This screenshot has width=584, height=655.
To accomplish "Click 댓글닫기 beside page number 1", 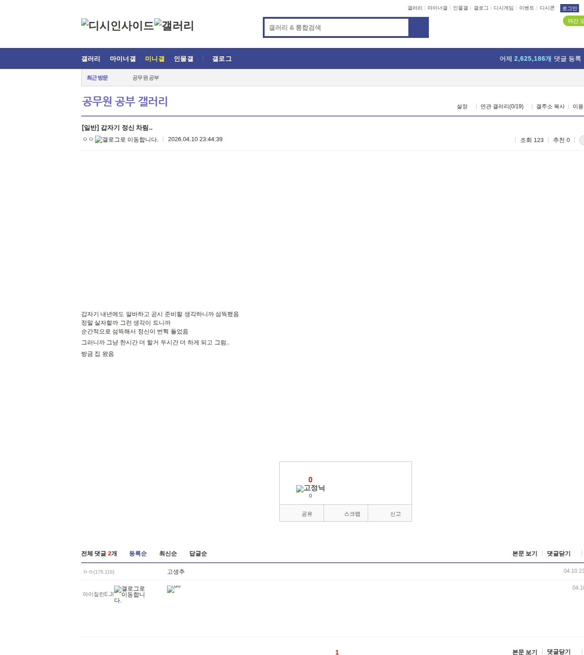I will click(x=559, y=652).
